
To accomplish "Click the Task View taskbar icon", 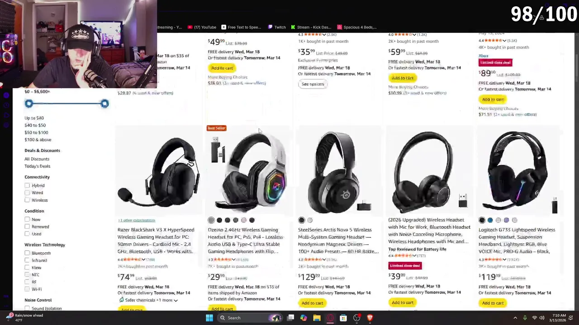I will point(291,318).
